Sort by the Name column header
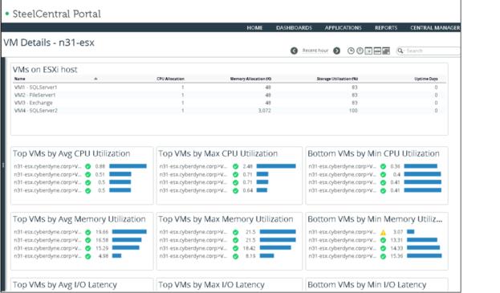 [x=20, y=79]
